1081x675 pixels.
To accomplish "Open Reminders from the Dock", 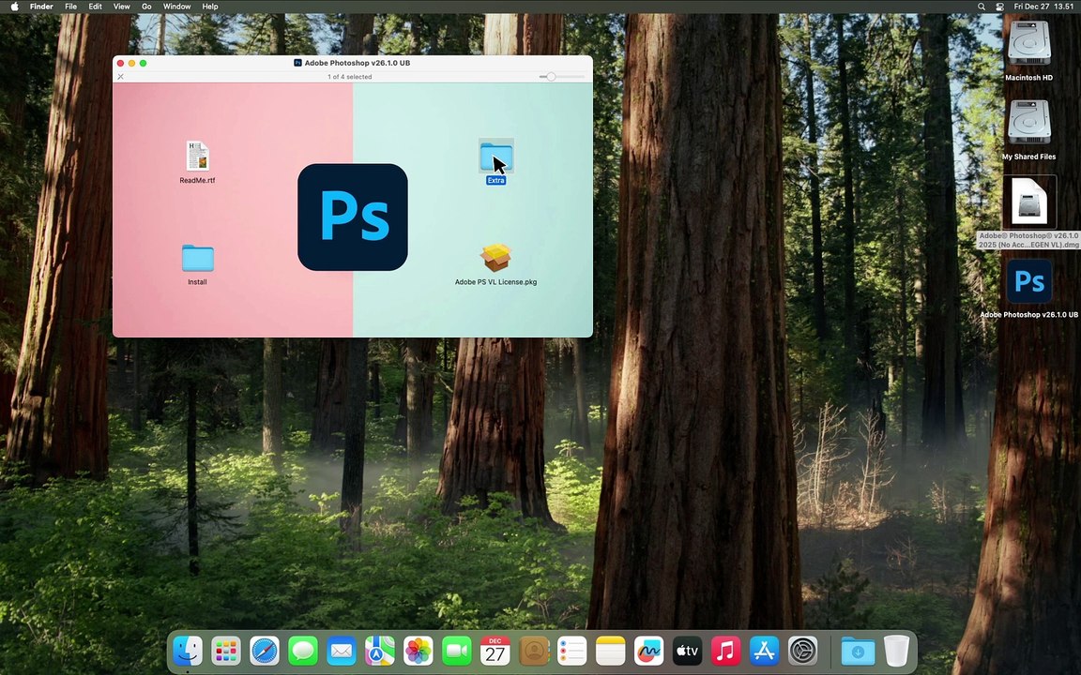I will coord(571,651).
